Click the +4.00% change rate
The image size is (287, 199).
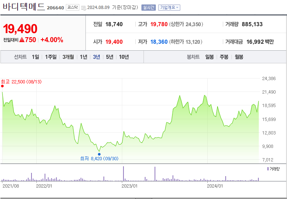tap(52, 40)
